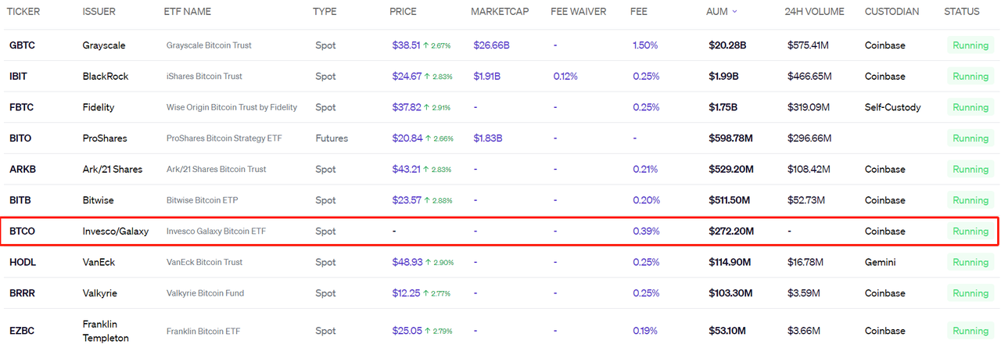Click the $26.66B marketcap value
1001x348 pixels.
(x=491, y=45)
